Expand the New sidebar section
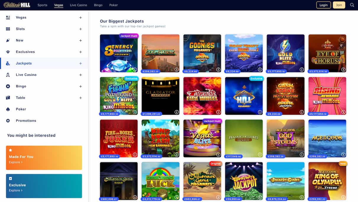Viewport: 358px width, 202px height. pyautogui.click(x=80, y=40)
